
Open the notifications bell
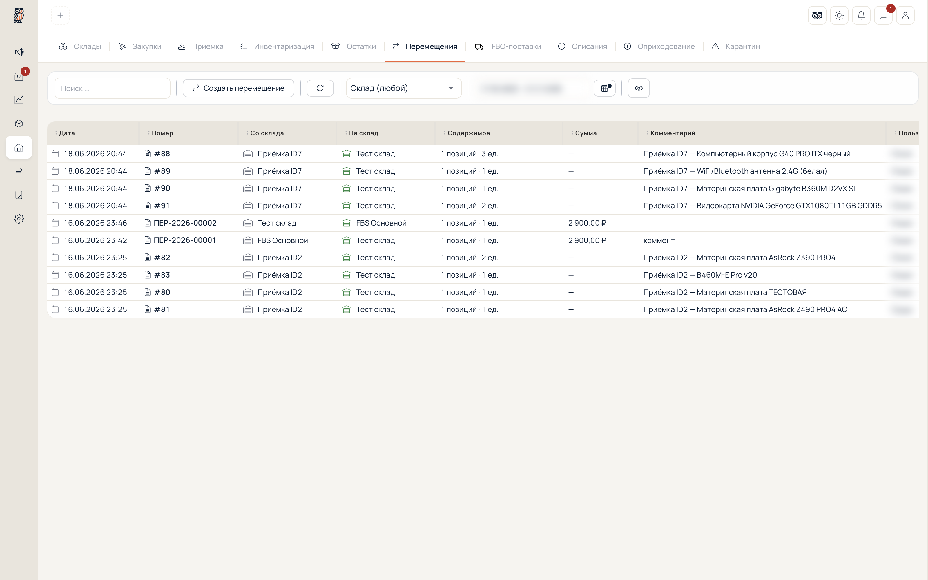(861, 15)
